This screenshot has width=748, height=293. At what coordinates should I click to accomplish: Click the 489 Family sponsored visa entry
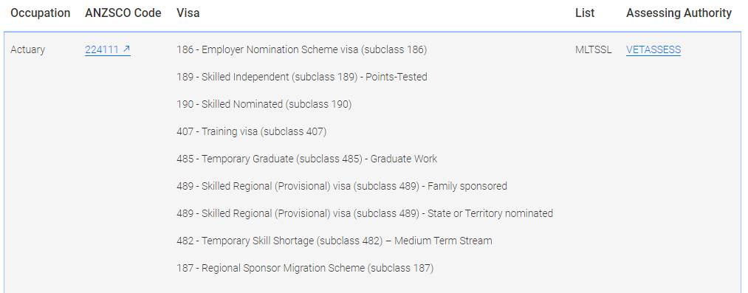(x=342, y=186)
